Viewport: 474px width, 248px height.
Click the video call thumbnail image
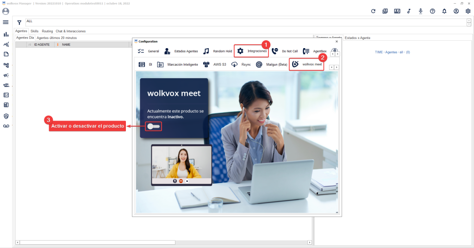[181, 165]
